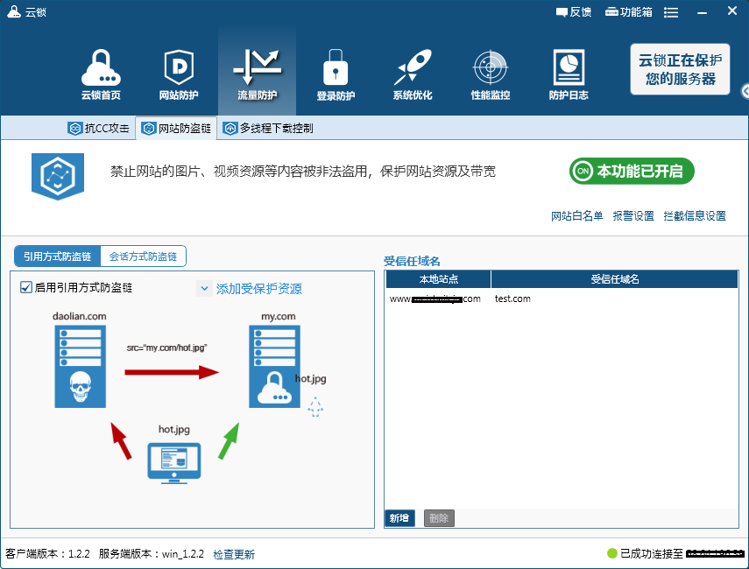Click 检查更新 link

[234, 554]
